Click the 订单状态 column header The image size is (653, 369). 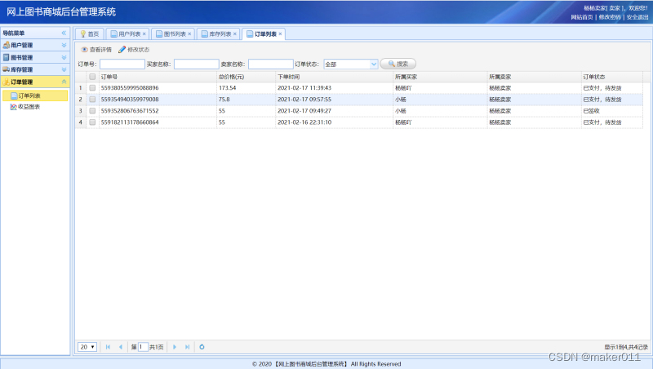611,77
